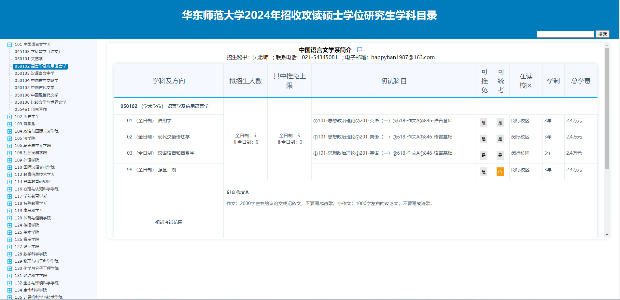The width and height of the screenshot is (620, 300).
Task: Select the highlighted 050102 语言学及应用语言学 item
Action: point(40,66)
